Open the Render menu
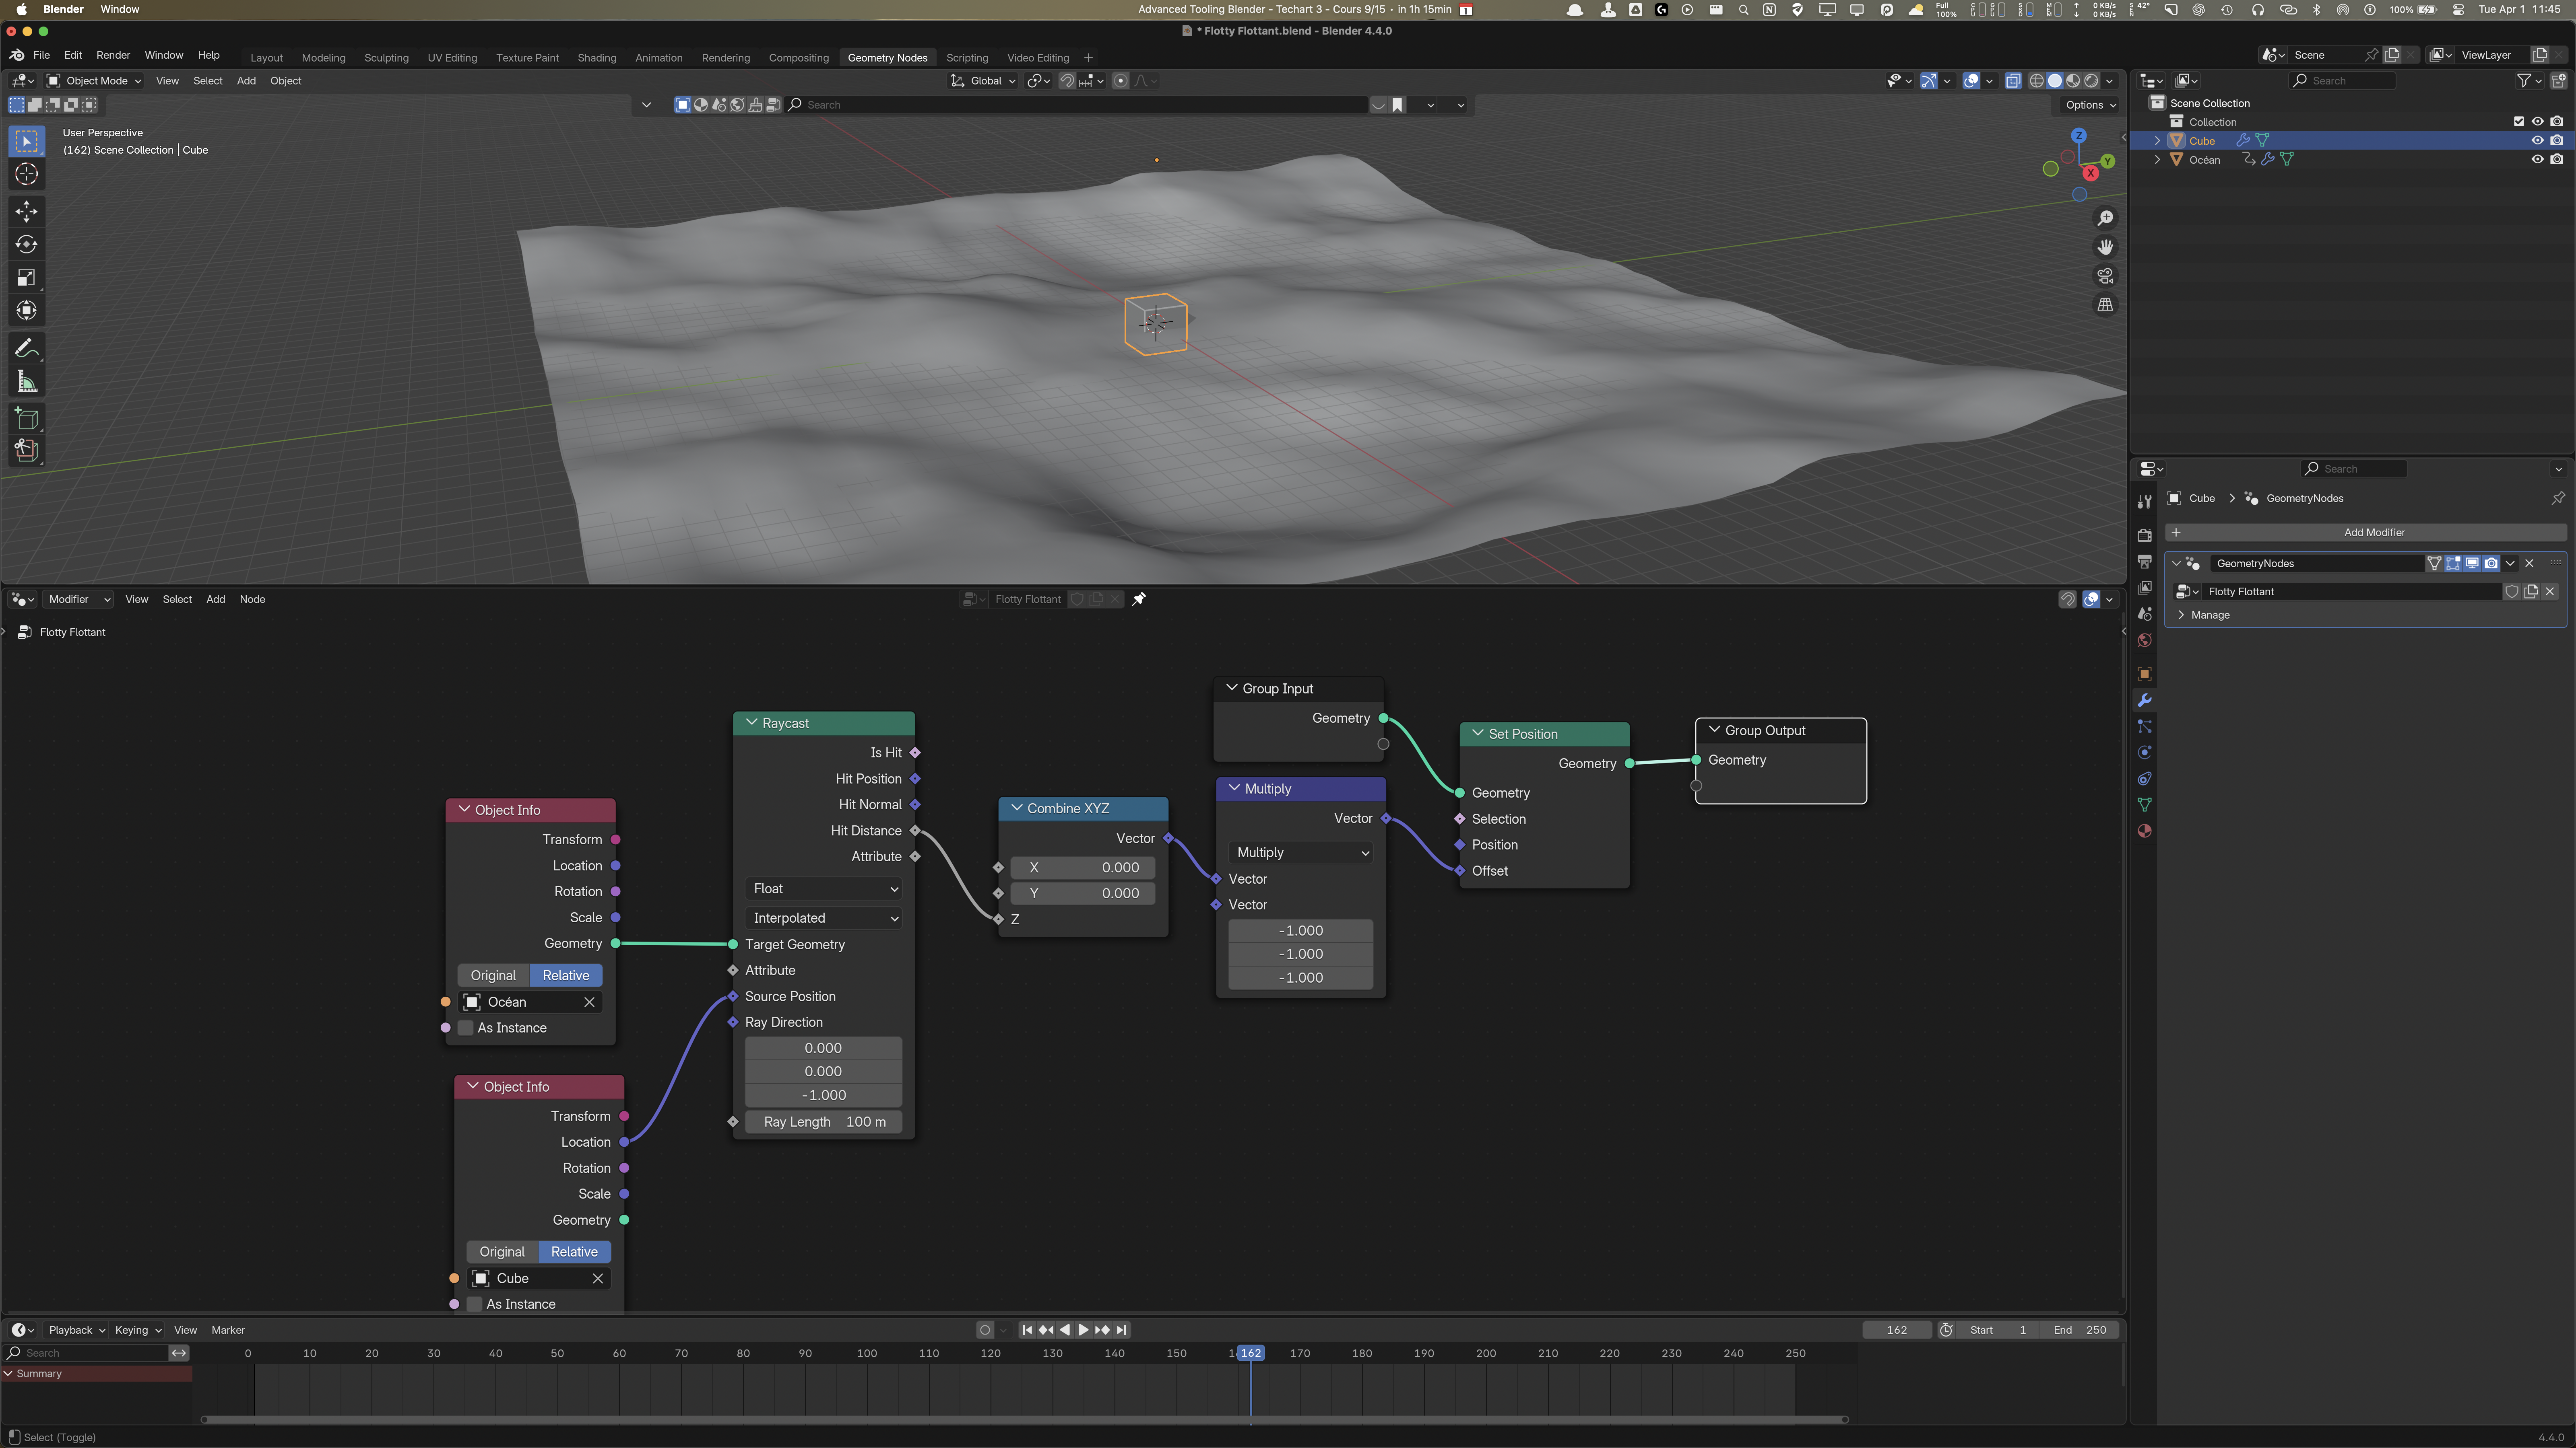 (113, 56)
